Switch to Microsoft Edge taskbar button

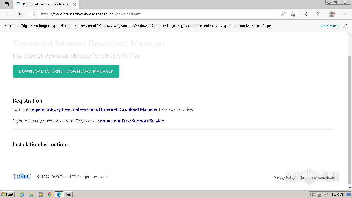pos(59,194)
